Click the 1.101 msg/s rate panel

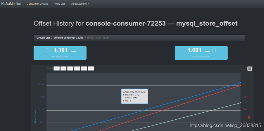click(60, 53)
